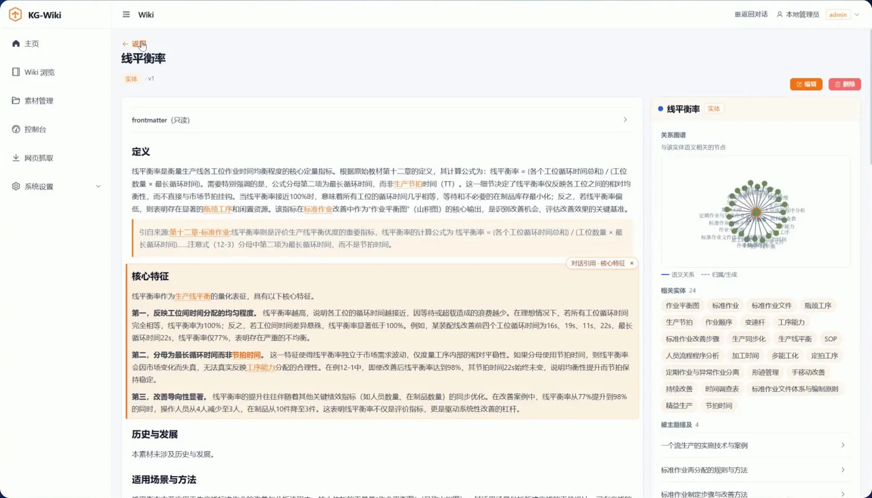Follow the 第十二章-标准作业 source link
This screenshot has height=498, width=872.
[x=200, y=232]
